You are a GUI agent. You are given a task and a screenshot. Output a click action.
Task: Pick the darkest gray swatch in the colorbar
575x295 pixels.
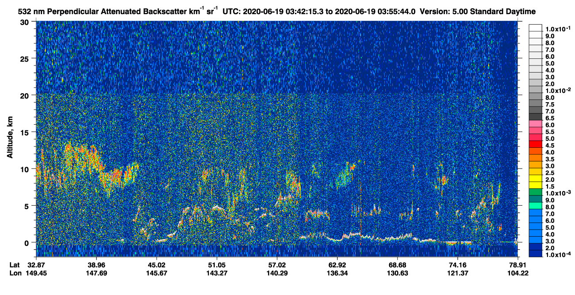pos(535,116)
